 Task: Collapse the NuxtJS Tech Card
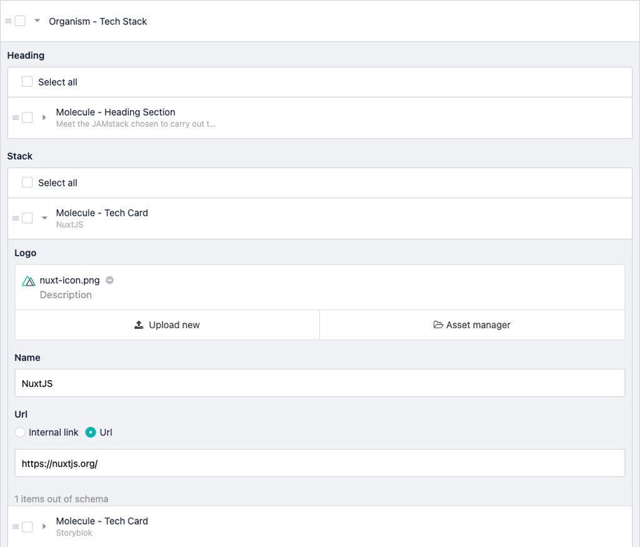44,218
